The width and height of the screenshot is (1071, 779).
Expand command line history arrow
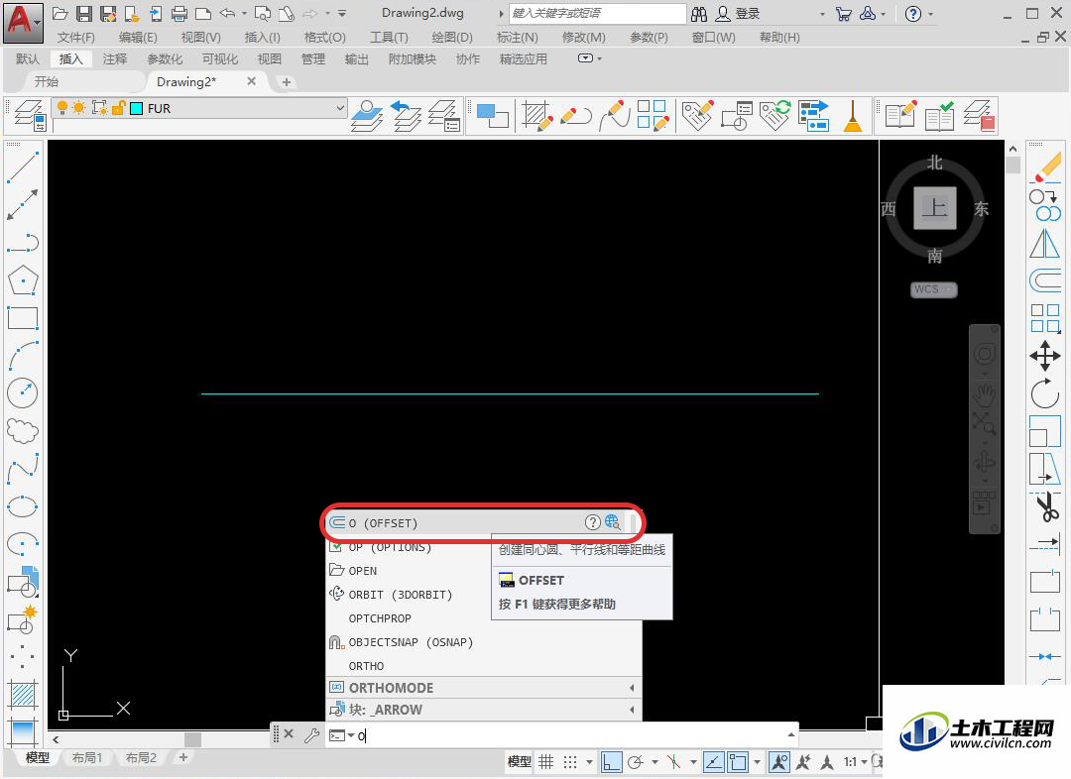coord(791,735)
